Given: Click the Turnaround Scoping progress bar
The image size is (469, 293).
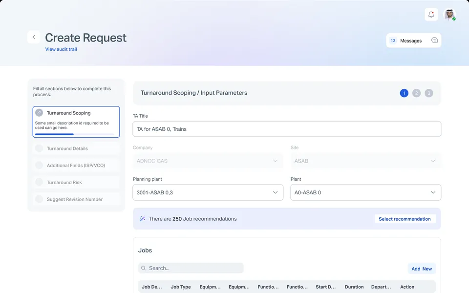Looking at the screenshot, I should pyautogui.click(x=74, y=134).
